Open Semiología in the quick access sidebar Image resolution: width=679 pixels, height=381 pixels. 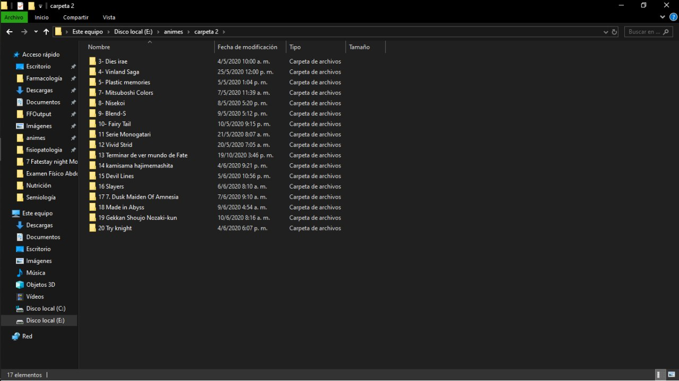point(41,198)
